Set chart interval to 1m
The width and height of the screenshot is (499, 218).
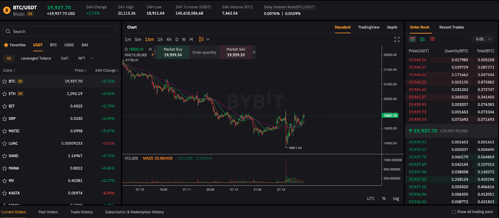(x=128, y=40)
